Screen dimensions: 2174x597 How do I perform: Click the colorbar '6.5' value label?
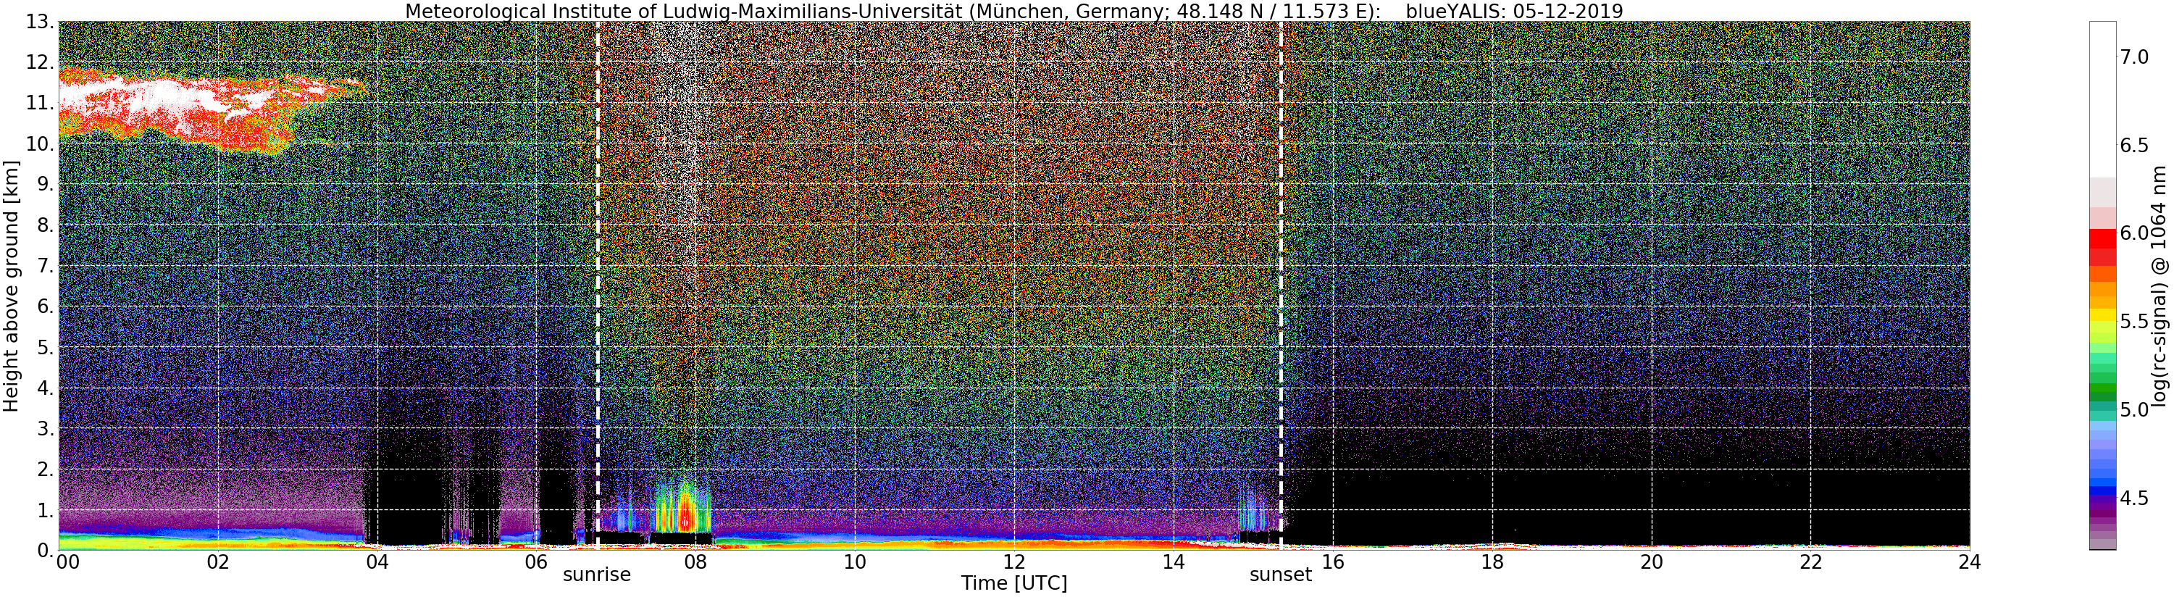tap(2133, 145)
